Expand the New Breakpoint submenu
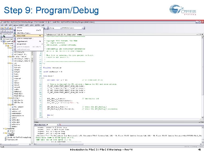Image resolution: width=204 pixels, height=153 pixels. [x=28, y=44]
